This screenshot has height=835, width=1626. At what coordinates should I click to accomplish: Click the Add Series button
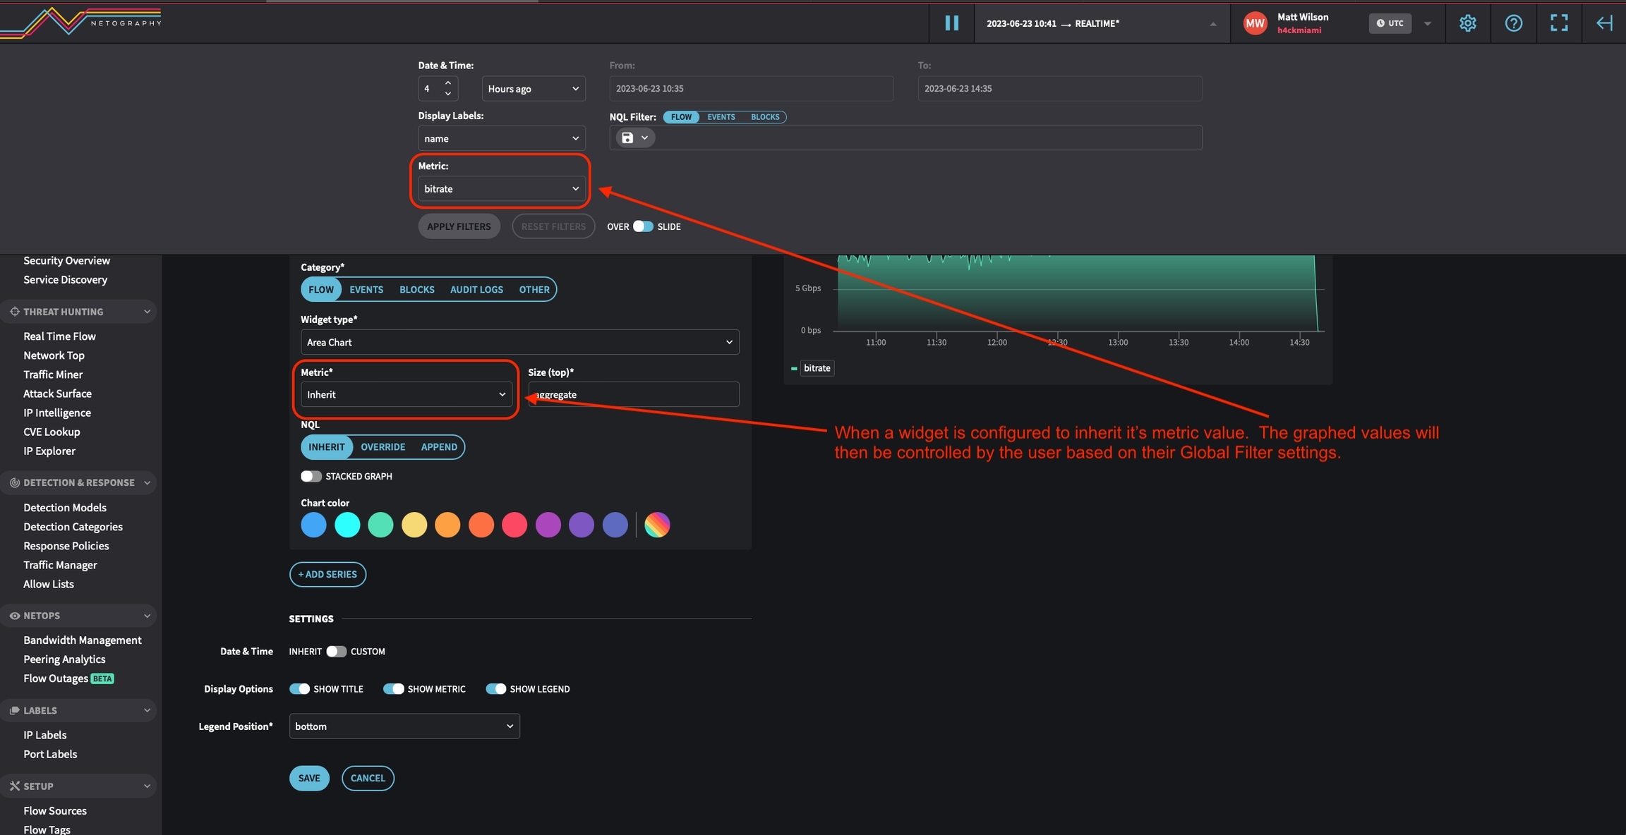pos(327,574)
